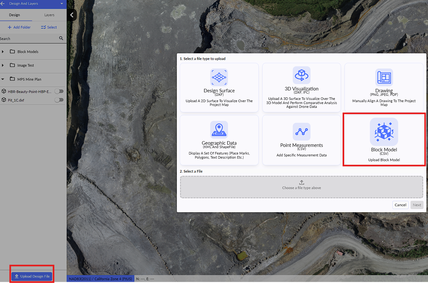Click the Next button
This screenshot has width=428, height=283.
coord(417,205)
